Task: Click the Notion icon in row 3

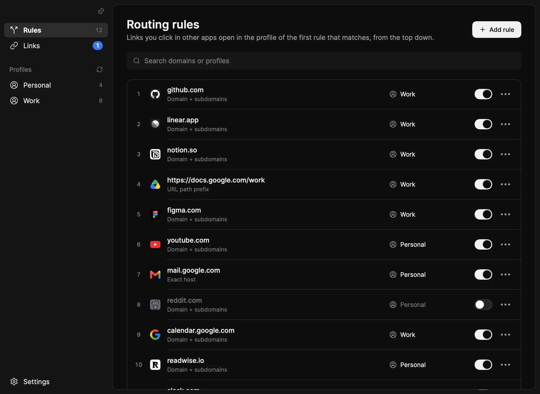Action: 155,154
